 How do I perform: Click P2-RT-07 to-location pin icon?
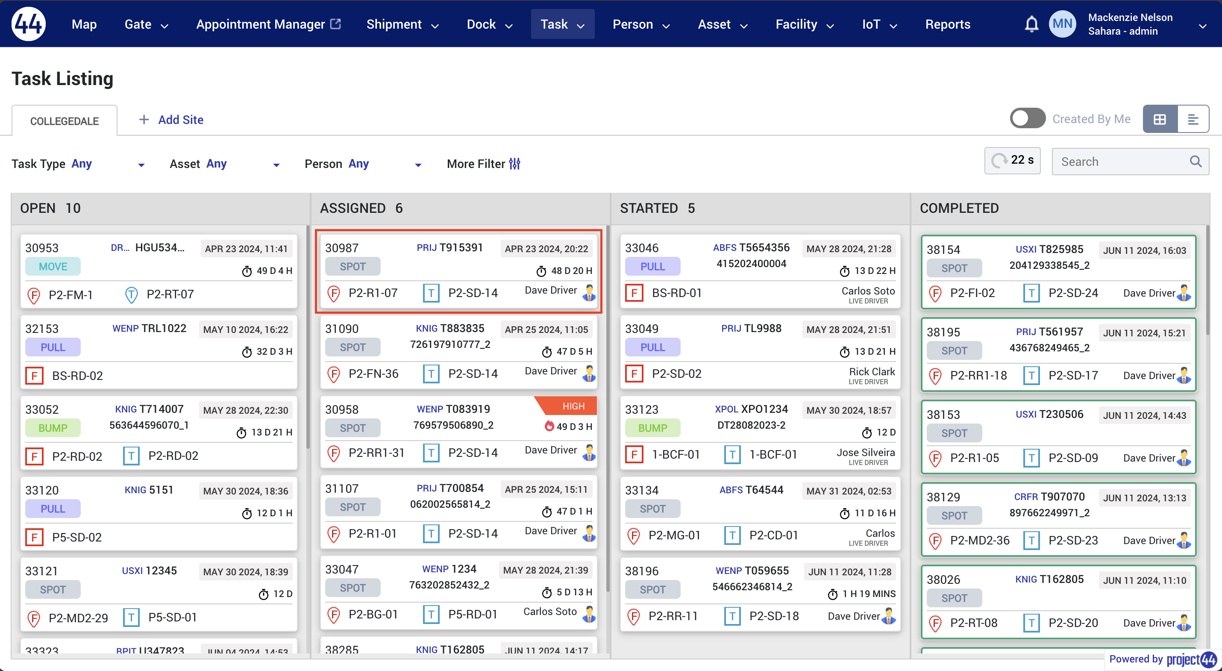[x=132, y=295]
